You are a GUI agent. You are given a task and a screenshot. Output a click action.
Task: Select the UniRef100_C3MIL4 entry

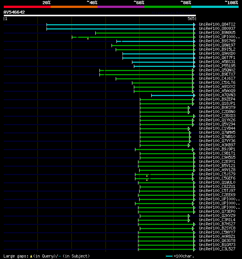click(x=217, y=220)
